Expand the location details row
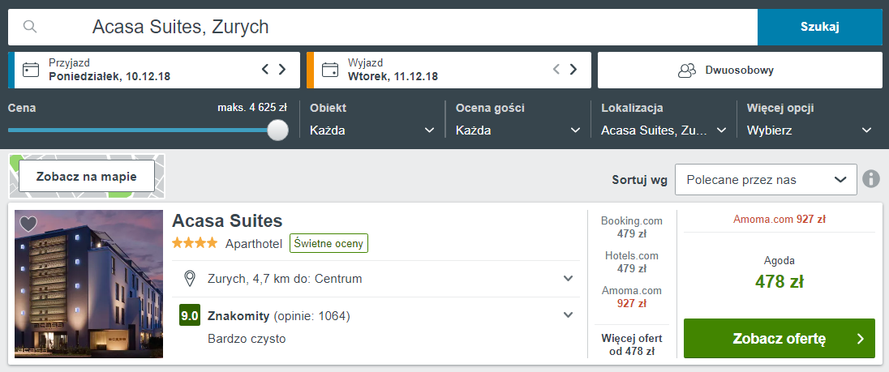This screenshot has width=889, height=372. [568, 279]
